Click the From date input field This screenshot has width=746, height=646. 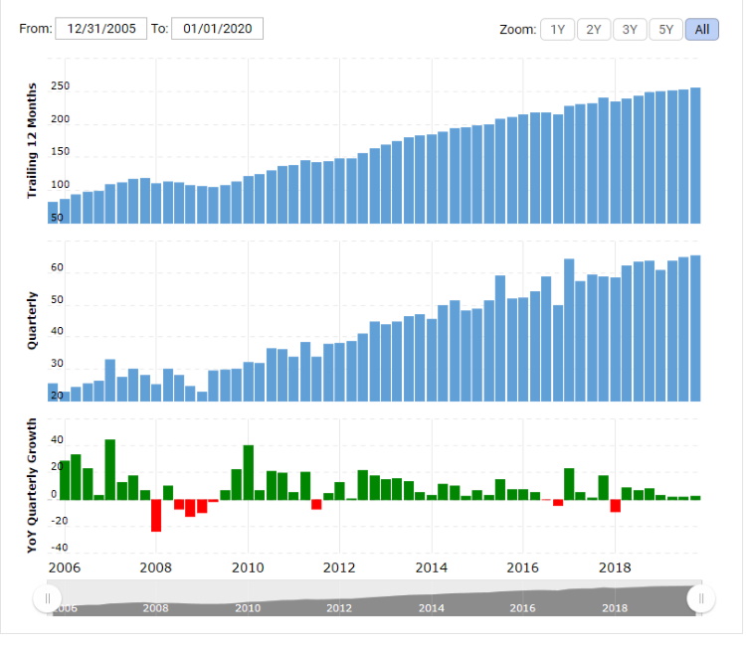pos(100,29)
